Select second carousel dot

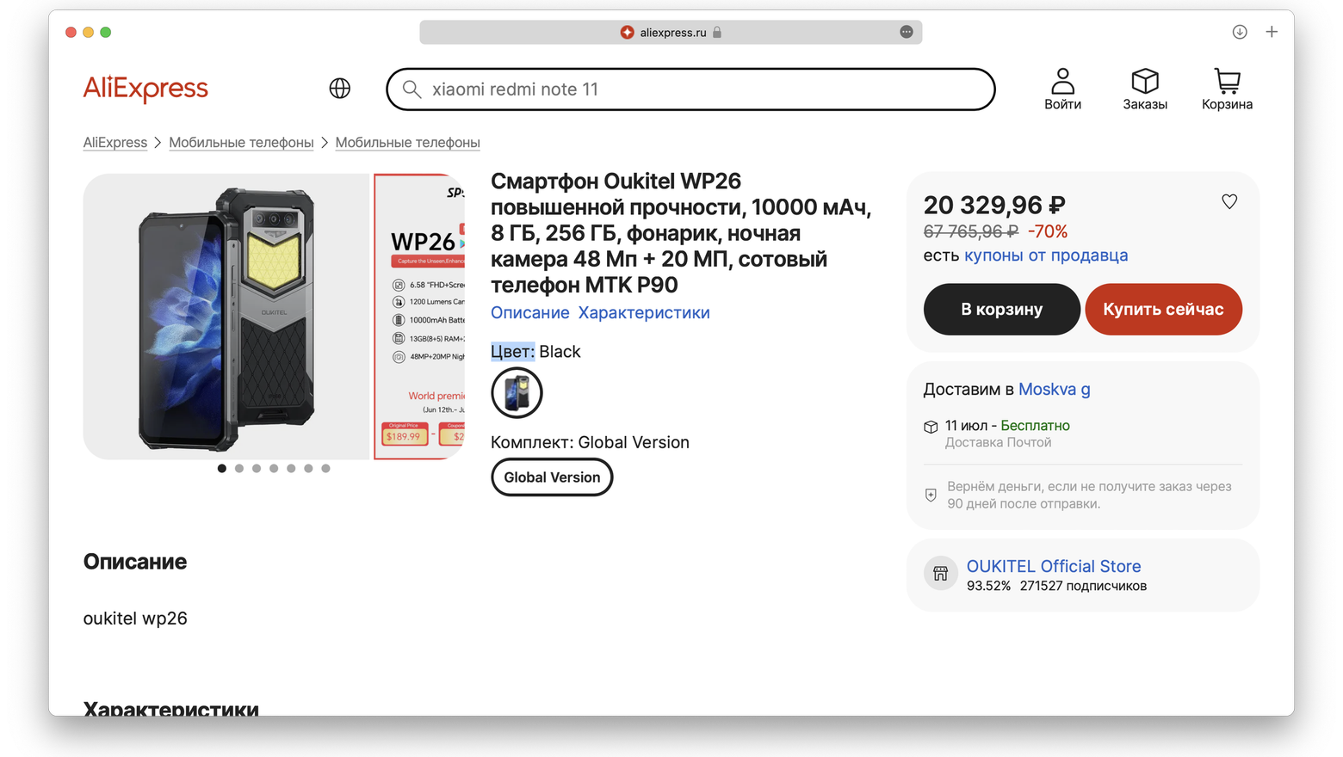239,469
